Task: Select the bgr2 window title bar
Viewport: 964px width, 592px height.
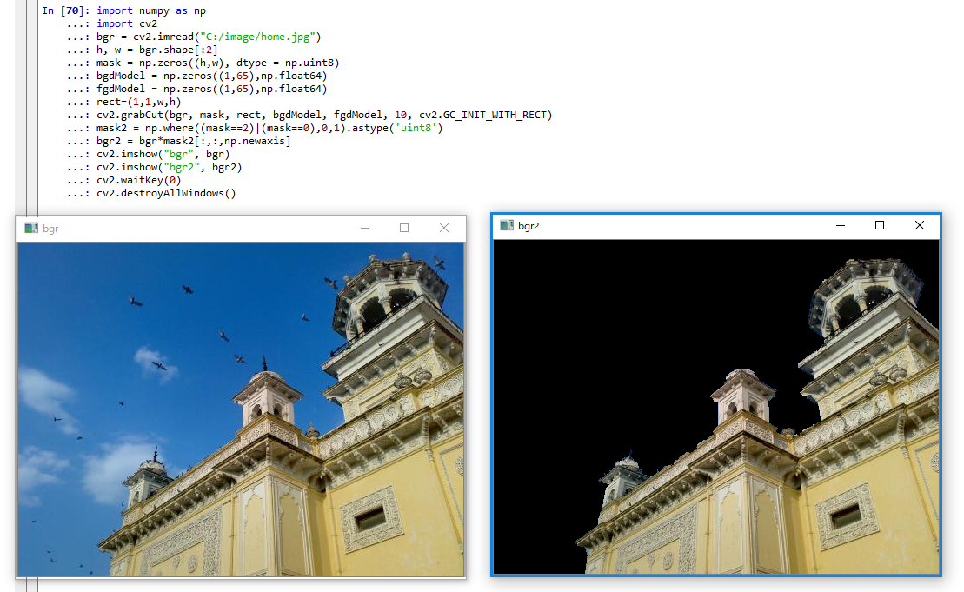Action: (678, 225)
